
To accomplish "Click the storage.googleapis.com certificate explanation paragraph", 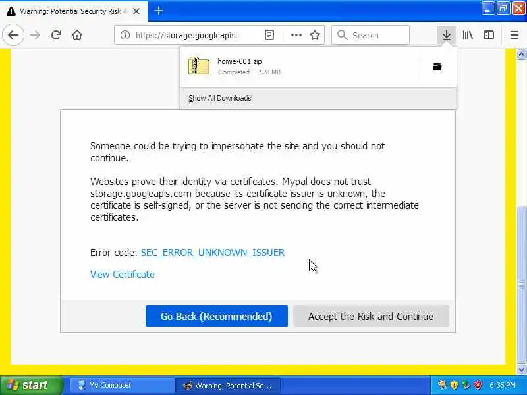I will pos(254,199).
